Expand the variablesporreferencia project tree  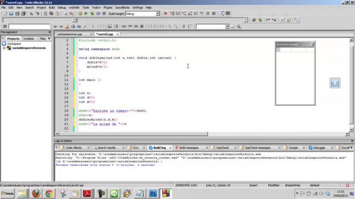(4, 48)
